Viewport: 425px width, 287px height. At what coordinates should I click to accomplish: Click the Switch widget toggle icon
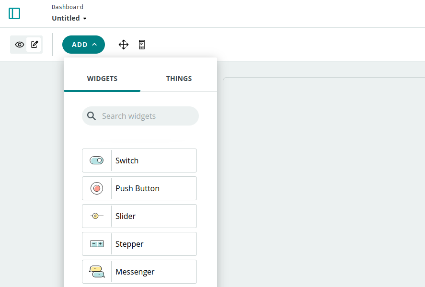click(x=97, y=161)
